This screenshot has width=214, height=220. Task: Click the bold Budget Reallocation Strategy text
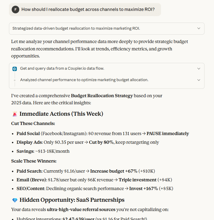click(102, 96)
